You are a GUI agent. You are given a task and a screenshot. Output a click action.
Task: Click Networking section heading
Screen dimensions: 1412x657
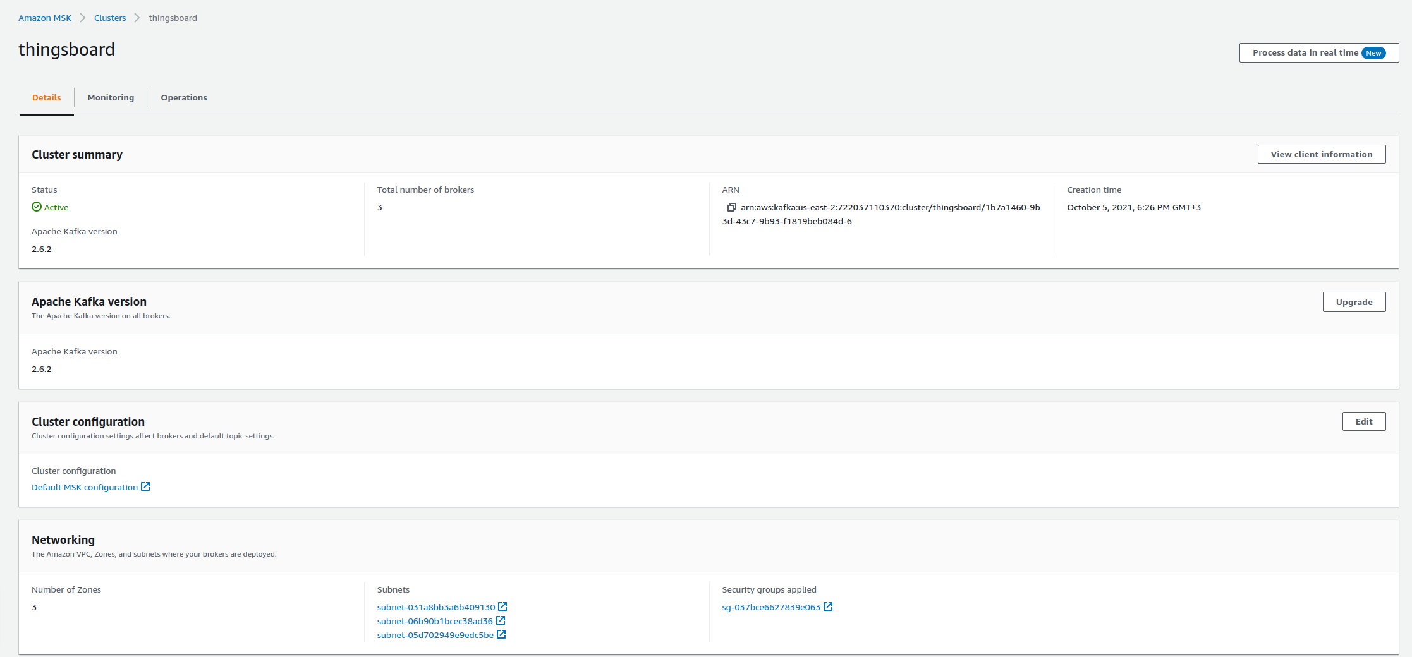(63, 540)
